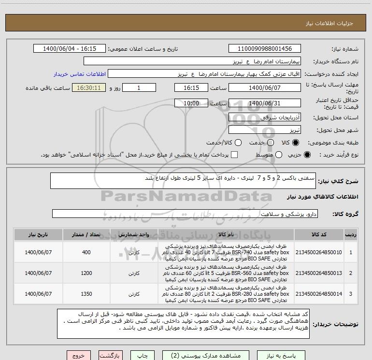Toggle the اسناد خزانه اسلامی payment checkbox
Screen dimensions: 372x360
point(234,155)
